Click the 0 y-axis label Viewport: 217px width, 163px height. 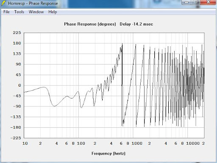19,85
